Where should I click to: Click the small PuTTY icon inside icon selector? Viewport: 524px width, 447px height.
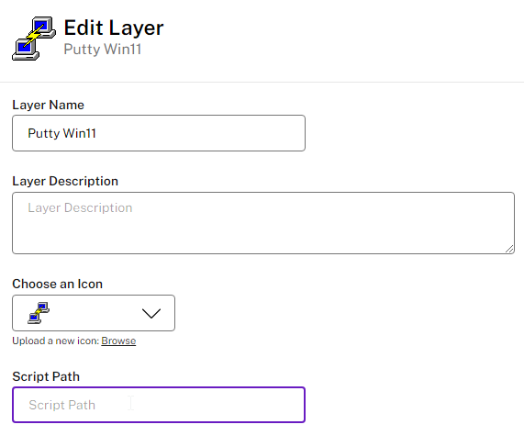(39, 313)
